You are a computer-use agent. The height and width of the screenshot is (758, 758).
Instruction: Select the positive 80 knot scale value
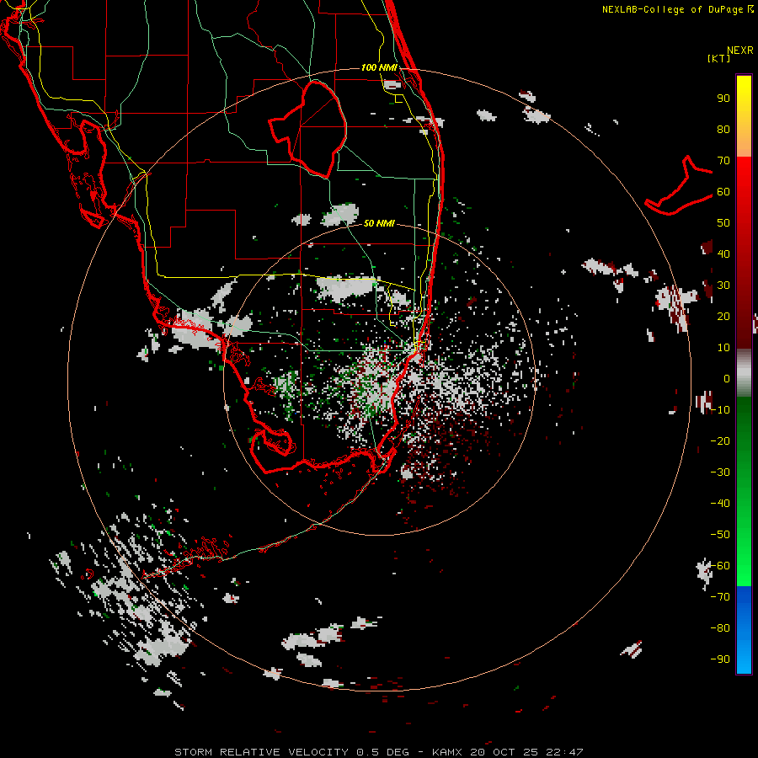(x=723, y=129)
